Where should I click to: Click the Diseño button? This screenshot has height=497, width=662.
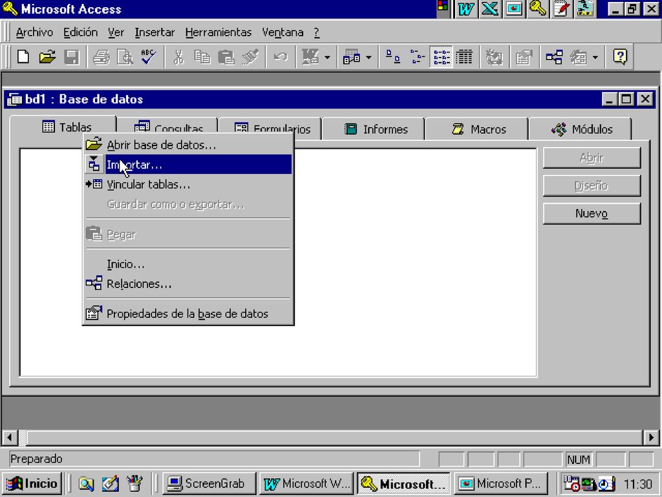592,186
